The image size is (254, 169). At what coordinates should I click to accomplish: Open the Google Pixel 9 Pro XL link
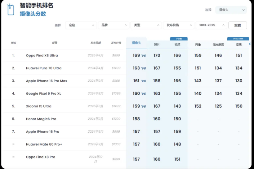pos(43,94)
